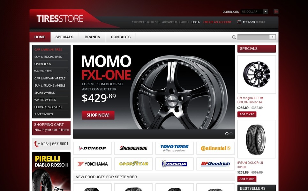Click the Create an Account link
This screenshot has width=308, height=191.
click(217, 22)
